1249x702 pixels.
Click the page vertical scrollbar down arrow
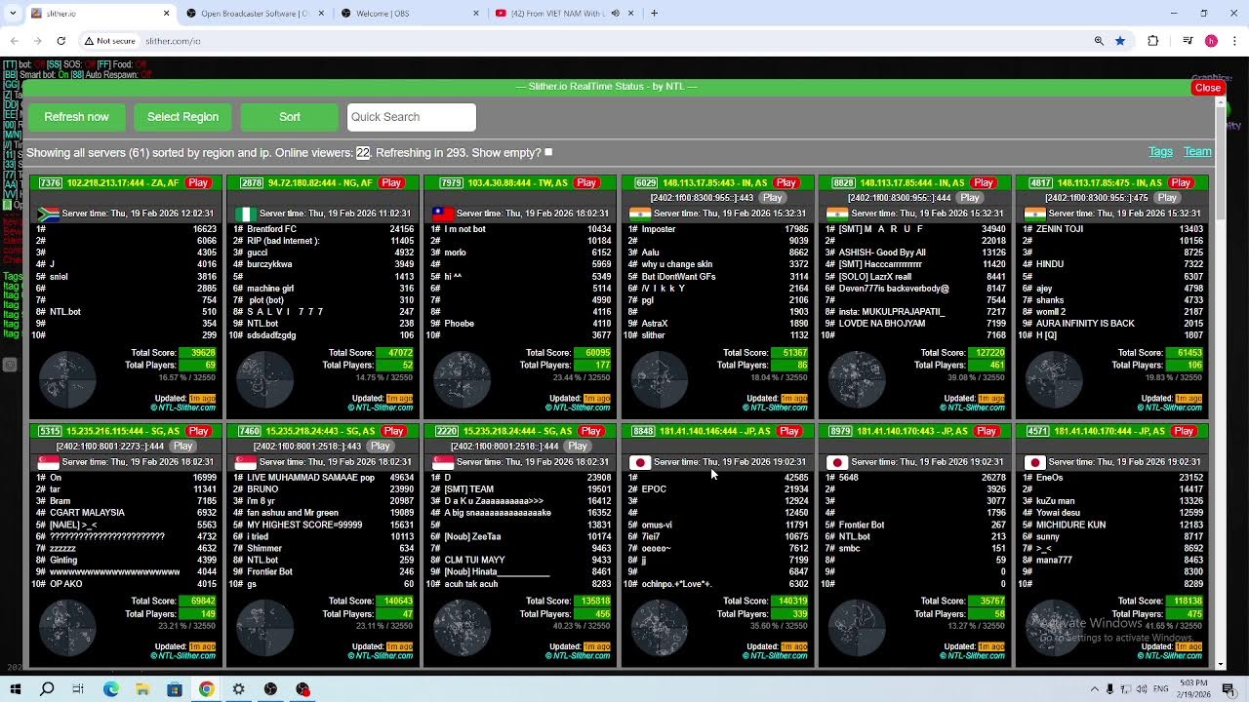1220,665
